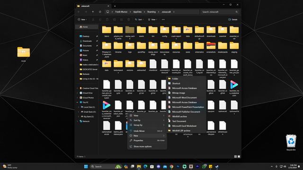Click AppData in the address breadcrumb
The image size is (303, 170).
137,12
